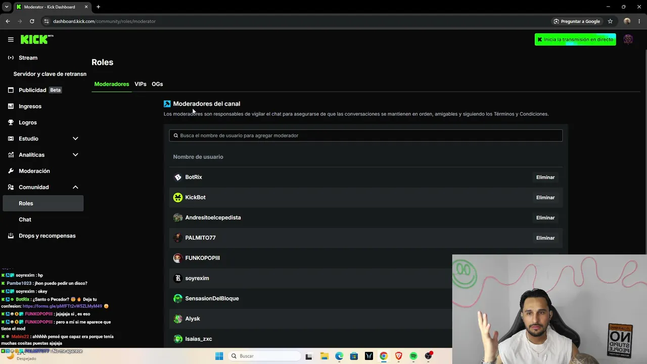647x364 pixels.
Task: Launch Spotify from the taskbar
Action: [413, 356]
